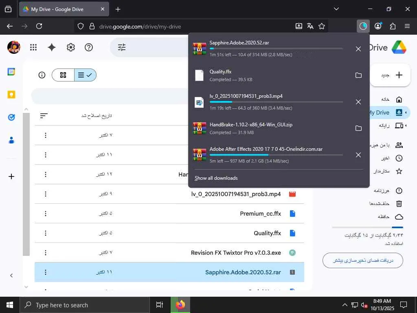
Task: Reload the current page
Action: point(39,26)
